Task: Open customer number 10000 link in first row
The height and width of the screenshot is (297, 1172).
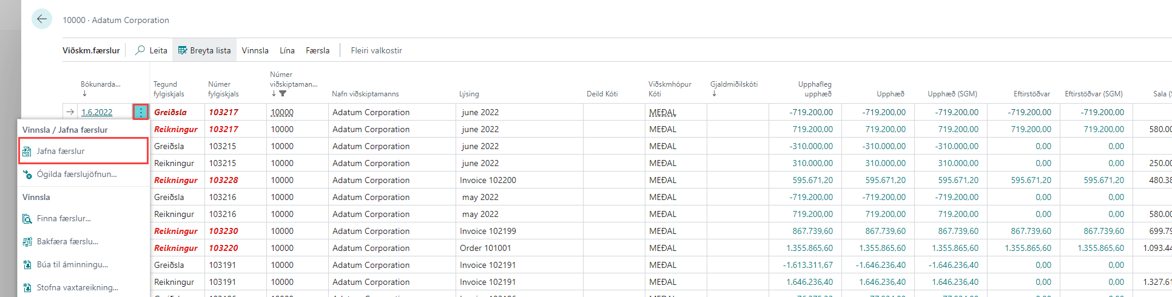Action: pyautogui.click(x=281, y=112)
